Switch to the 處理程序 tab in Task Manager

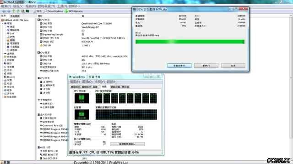point(86,87)
